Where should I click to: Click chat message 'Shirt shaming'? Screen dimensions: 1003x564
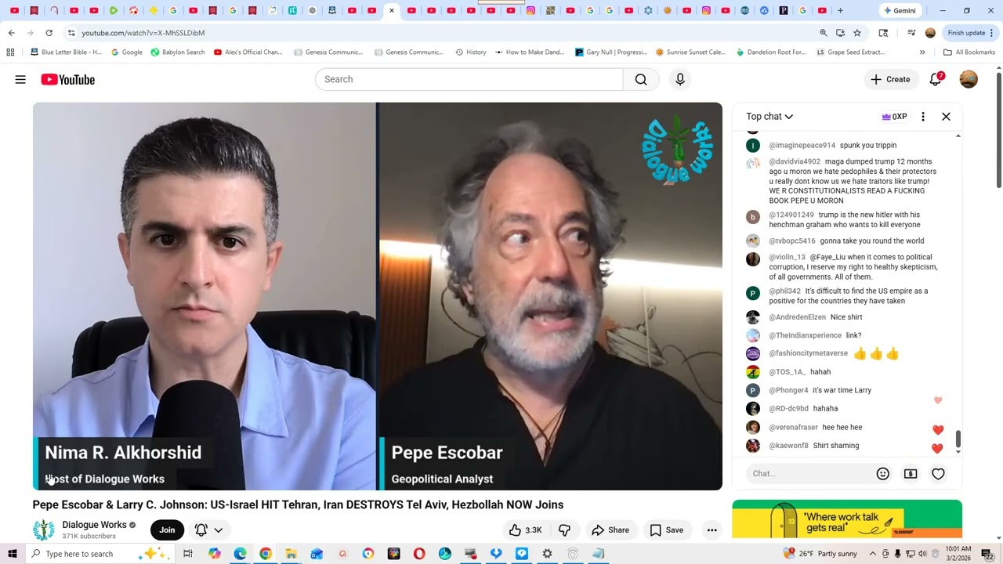click(x=836, y=446)
